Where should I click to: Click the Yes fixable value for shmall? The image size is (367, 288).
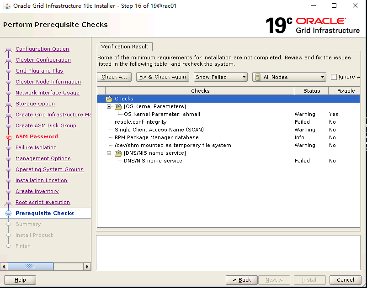334,114
